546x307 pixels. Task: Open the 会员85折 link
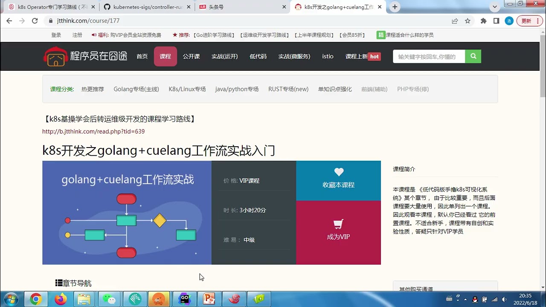(x=352, y=35)
